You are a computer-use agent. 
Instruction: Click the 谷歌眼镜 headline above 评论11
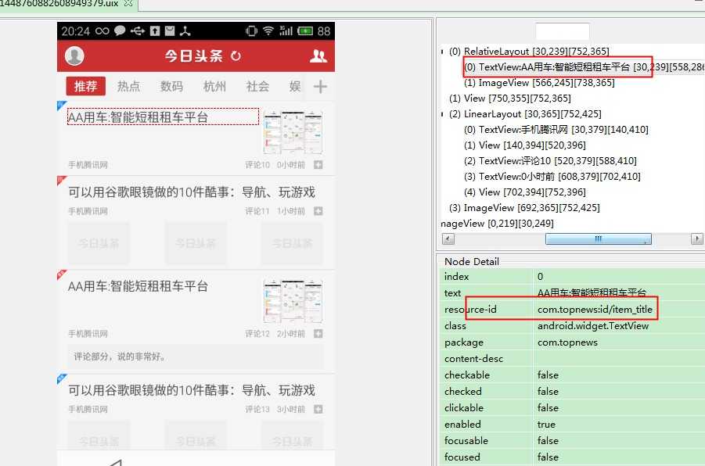[x=192, y=192]
